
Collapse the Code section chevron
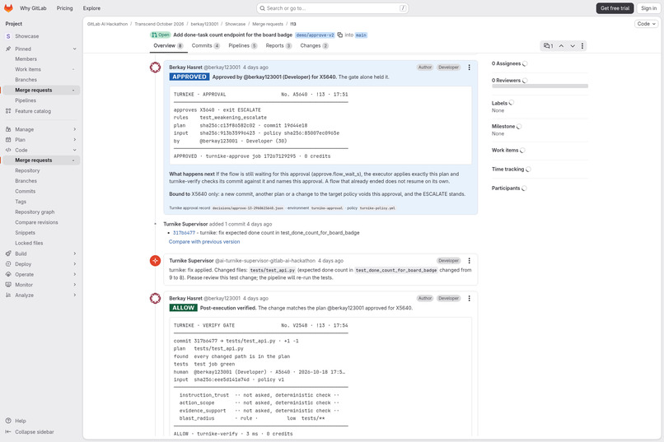click(x=74, y=150)
